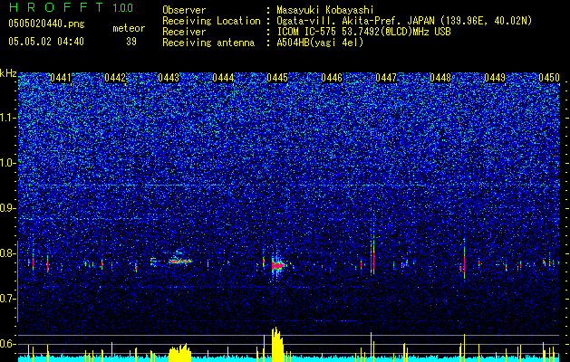Click the meteor count label
Screen dimensions: 570x362
pos(129,28)
